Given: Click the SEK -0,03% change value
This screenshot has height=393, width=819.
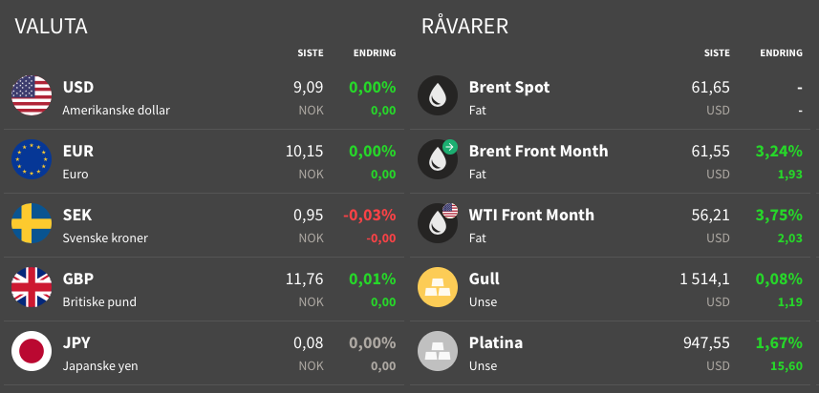Looking at the screenshot, I should click(x=369, y=215).
